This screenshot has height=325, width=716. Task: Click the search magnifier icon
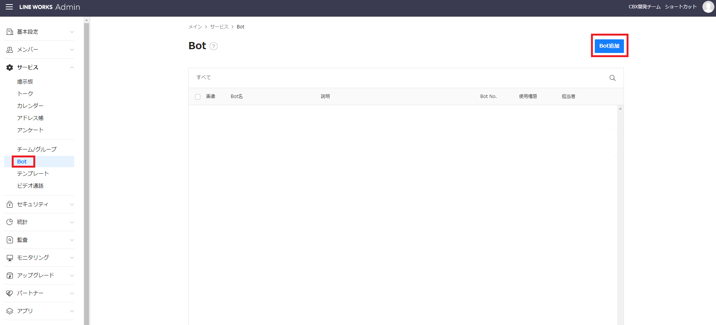pyautogui.click(x=612, y=78)
